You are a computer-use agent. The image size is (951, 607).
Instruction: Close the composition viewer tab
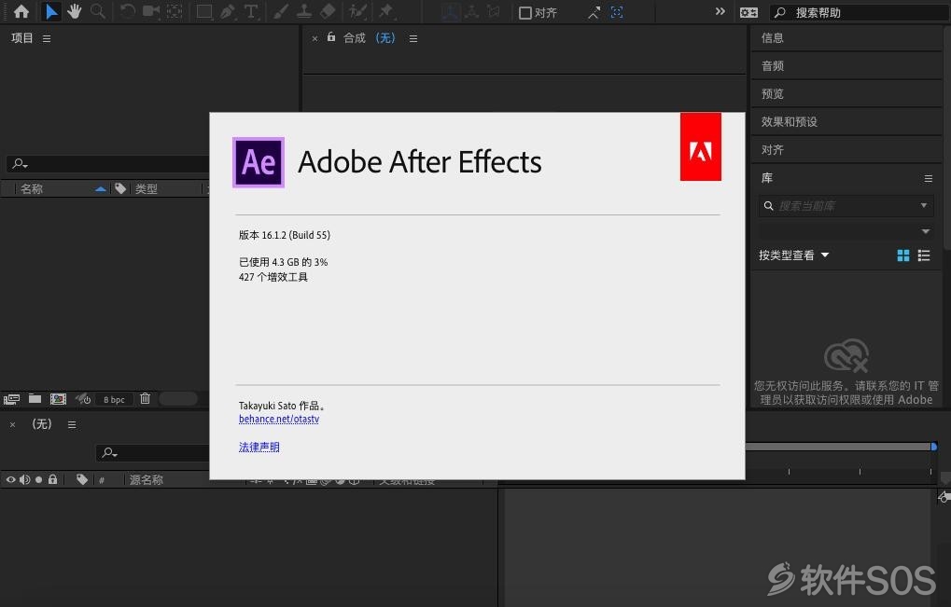tap(315, 39)
